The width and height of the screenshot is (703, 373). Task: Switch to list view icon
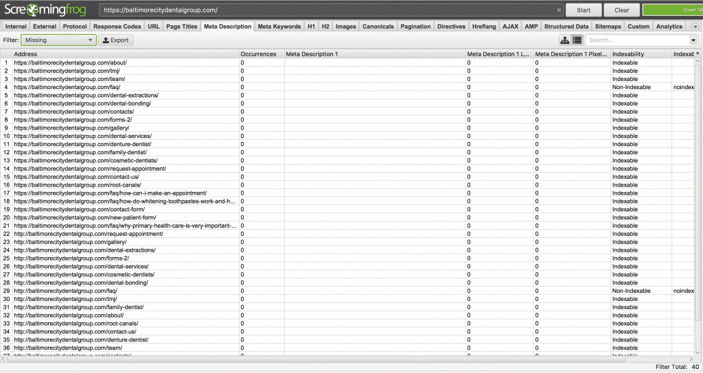(577, 40)
